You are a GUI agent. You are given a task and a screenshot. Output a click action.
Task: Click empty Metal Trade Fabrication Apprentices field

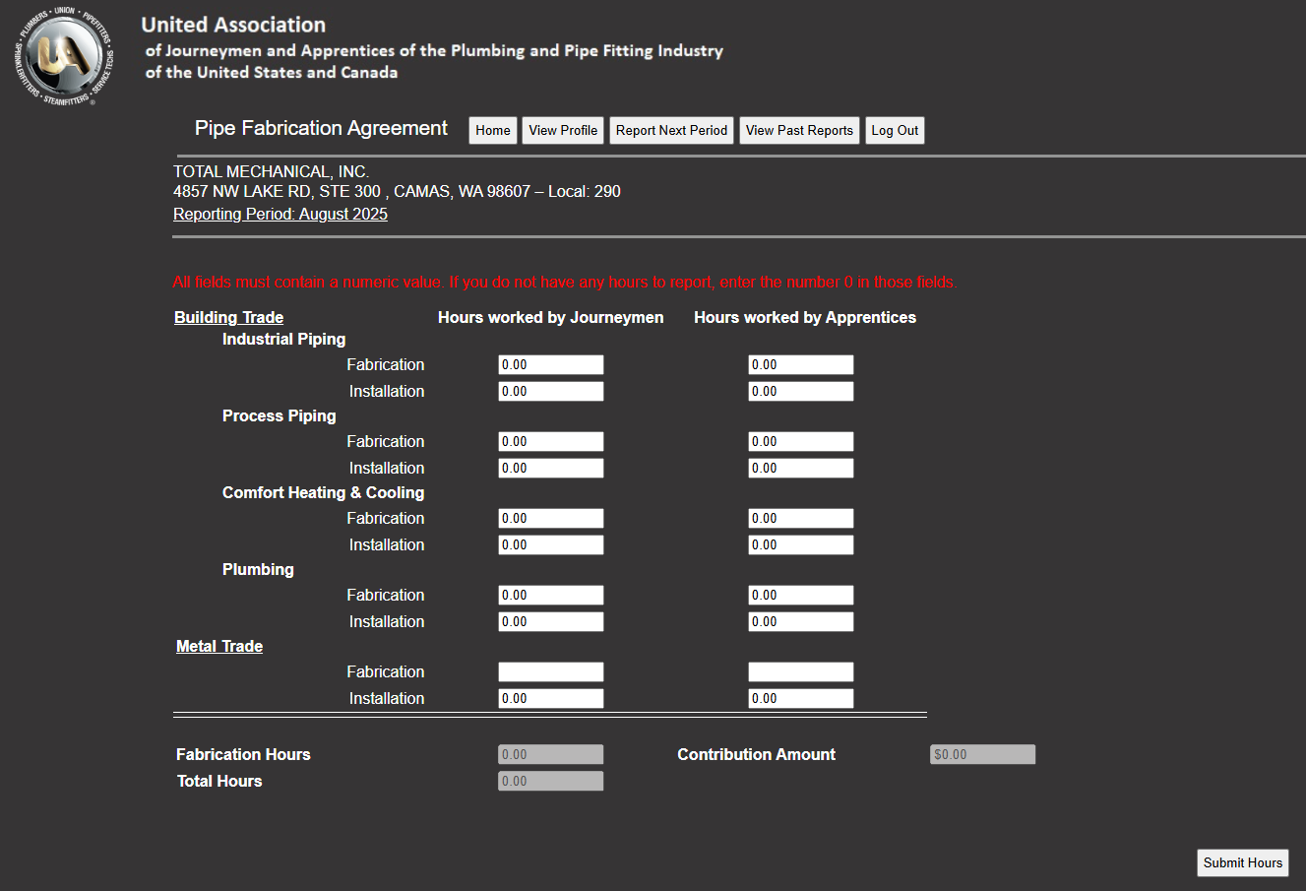pyautogui.click(x=801, y=671)
